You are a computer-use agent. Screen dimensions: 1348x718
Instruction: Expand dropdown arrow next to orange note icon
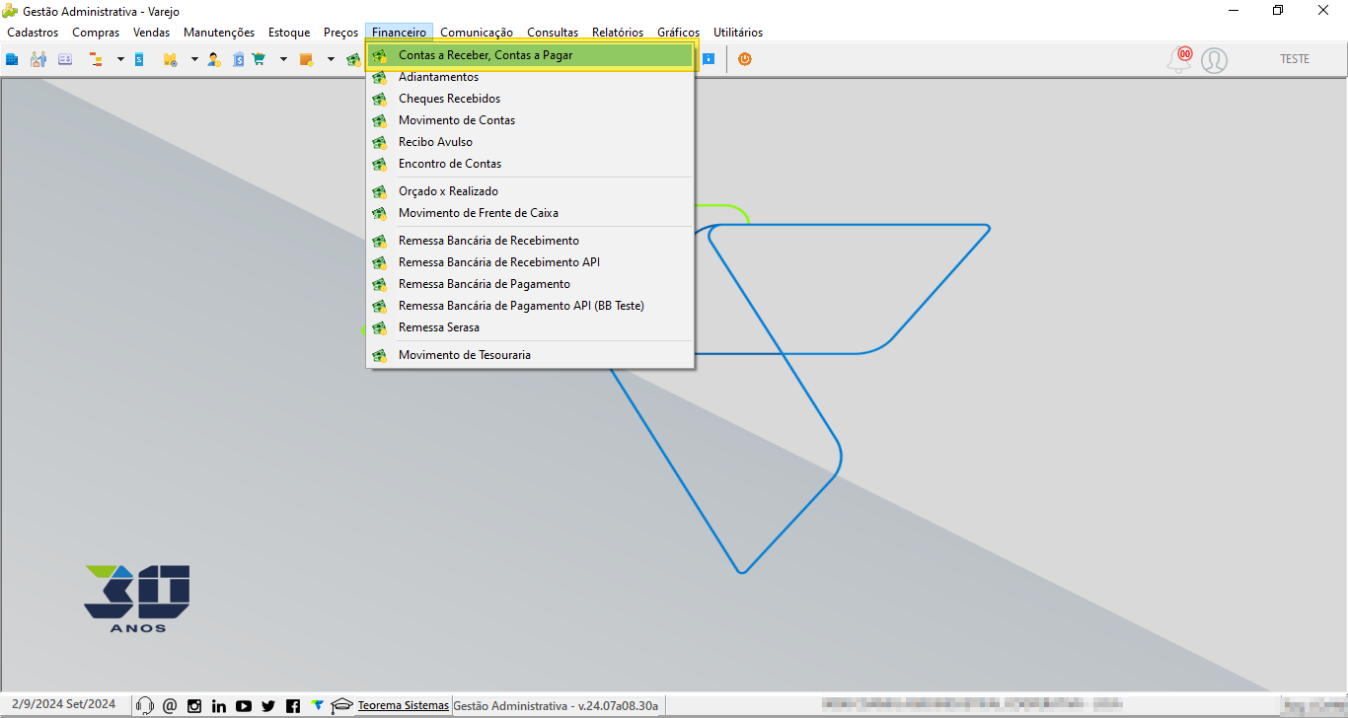(331, 59)
